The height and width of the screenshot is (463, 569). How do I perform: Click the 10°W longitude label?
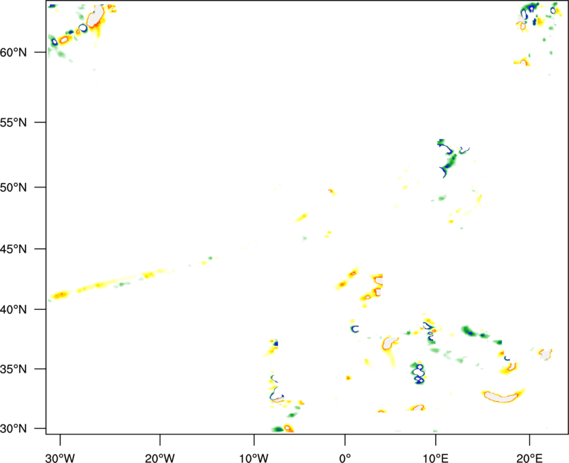click(254, 458)
